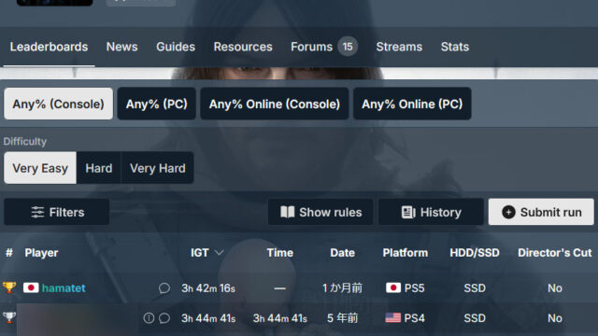Viewport: 598px width, 336px height.
Task: Select Very Hard difficulty
Action: coord(158,168)
